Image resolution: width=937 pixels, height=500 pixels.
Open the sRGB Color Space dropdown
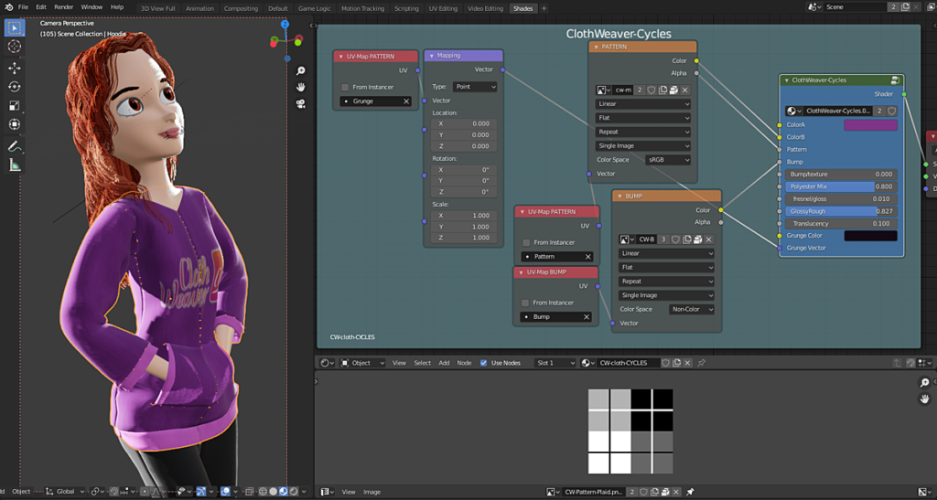[667, 160]
